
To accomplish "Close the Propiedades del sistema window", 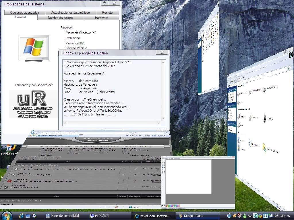I will (114, 3).
